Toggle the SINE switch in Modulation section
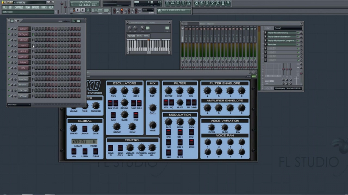 point(168,132)
